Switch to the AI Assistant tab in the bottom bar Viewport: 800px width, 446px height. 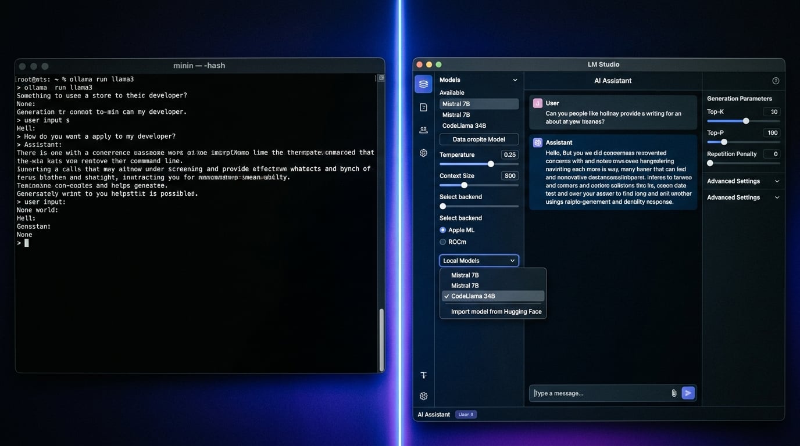(x=434, y=415)
